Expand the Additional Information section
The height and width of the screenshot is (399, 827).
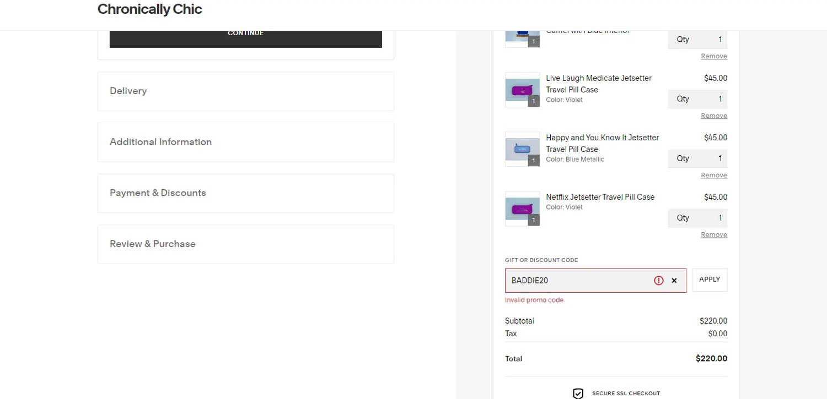[x=245, y=142]
